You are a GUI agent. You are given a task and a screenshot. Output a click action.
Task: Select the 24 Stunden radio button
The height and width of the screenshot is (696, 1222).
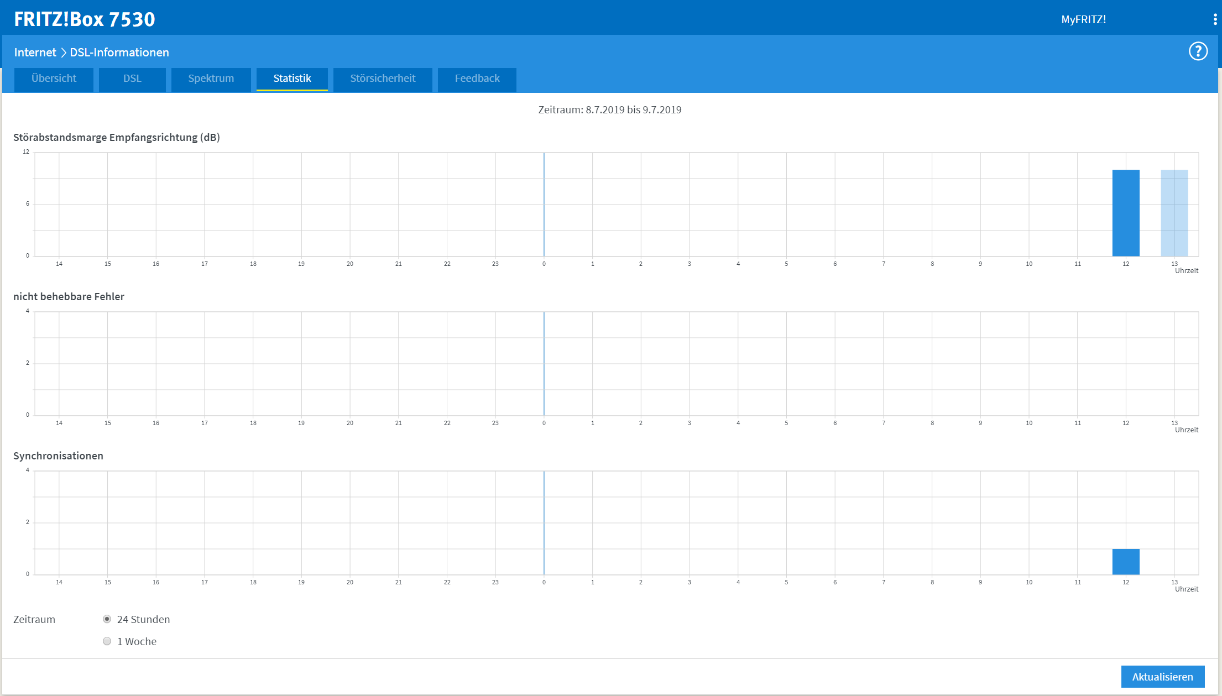click(x=107, y=619)
